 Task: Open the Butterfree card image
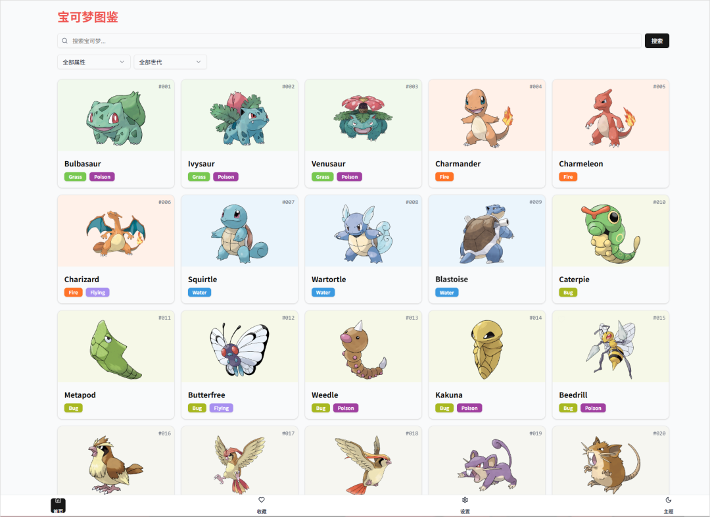click(239, 347)
